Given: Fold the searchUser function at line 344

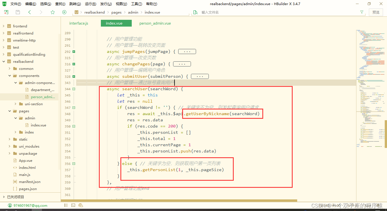Looking at the screenshot, I should 74,89.
